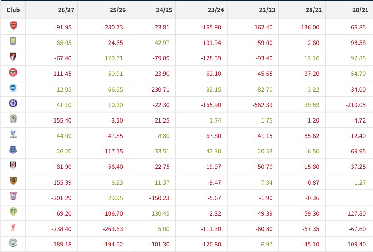Click Arsenal's 21/22 value -136.00

[x=309, y=27]
